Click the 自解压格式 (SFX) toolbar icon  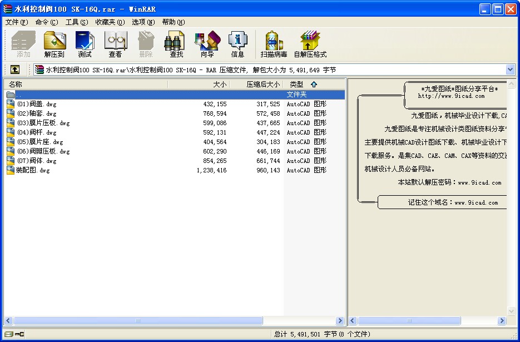(310, 44)
